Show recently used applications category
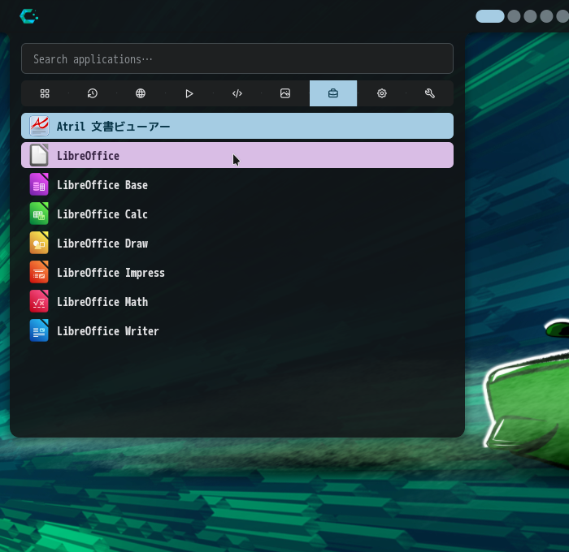Screen dimensions: 569x552 click(93, 93)
